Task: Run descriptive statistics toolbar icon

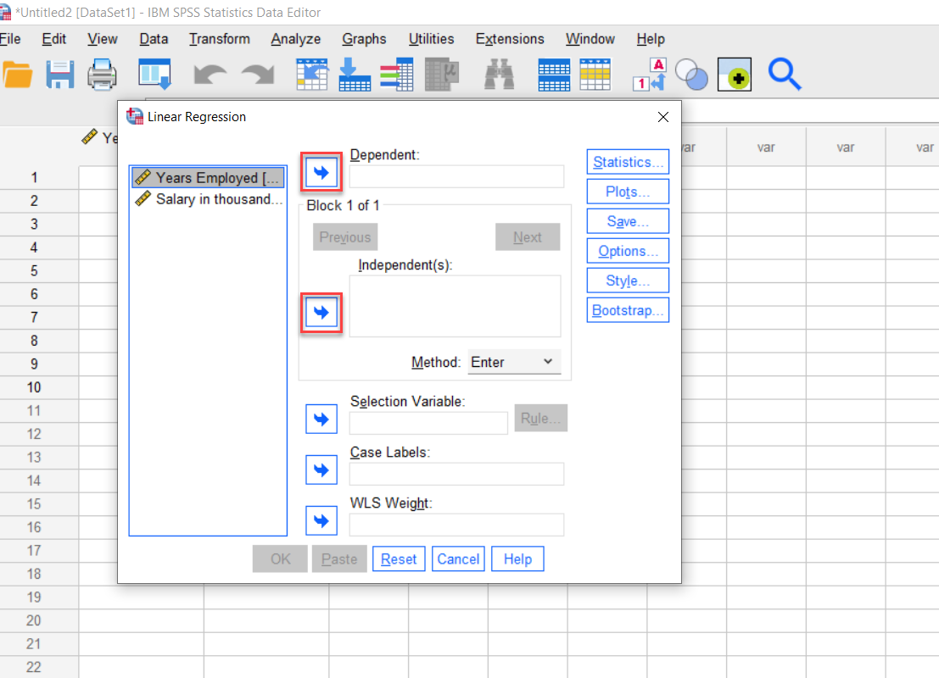Action: pyautogui.click(x=441, y=75)
